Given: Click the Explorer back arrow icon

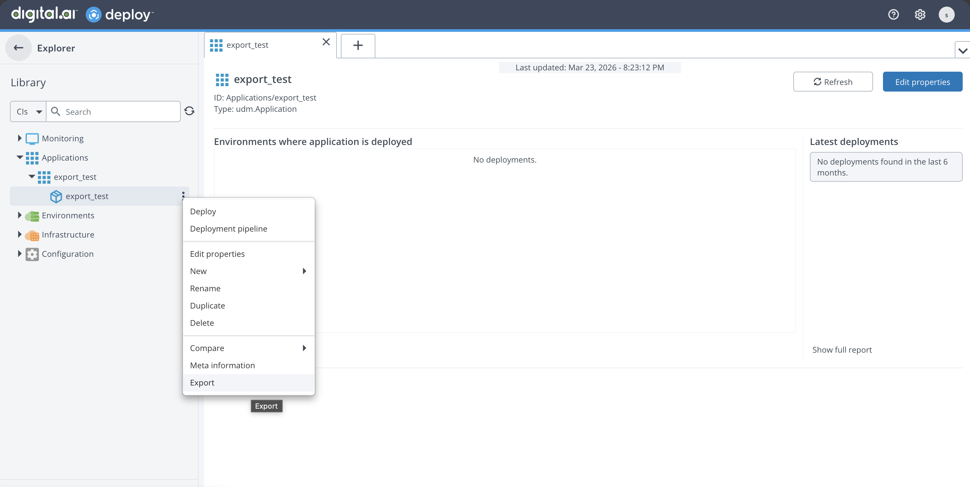Looking at the screenshot, I should [19, 48].
